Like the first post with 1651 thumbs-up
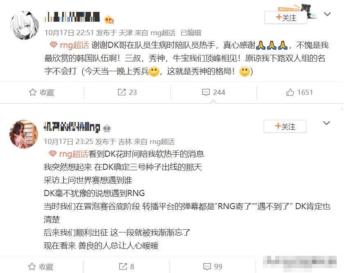The width and height of the screenshot is (344, 273). pyautogui.click(x=290, y=93)
